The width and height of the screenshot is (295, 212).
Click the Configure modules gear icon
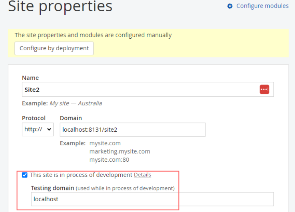click(x=230, y=6)
